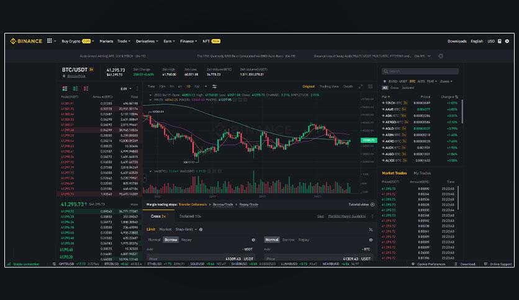Viewport: 519px width, 300px height.
Task: Open the settings gear icon in header
Action: click(507, 42)
